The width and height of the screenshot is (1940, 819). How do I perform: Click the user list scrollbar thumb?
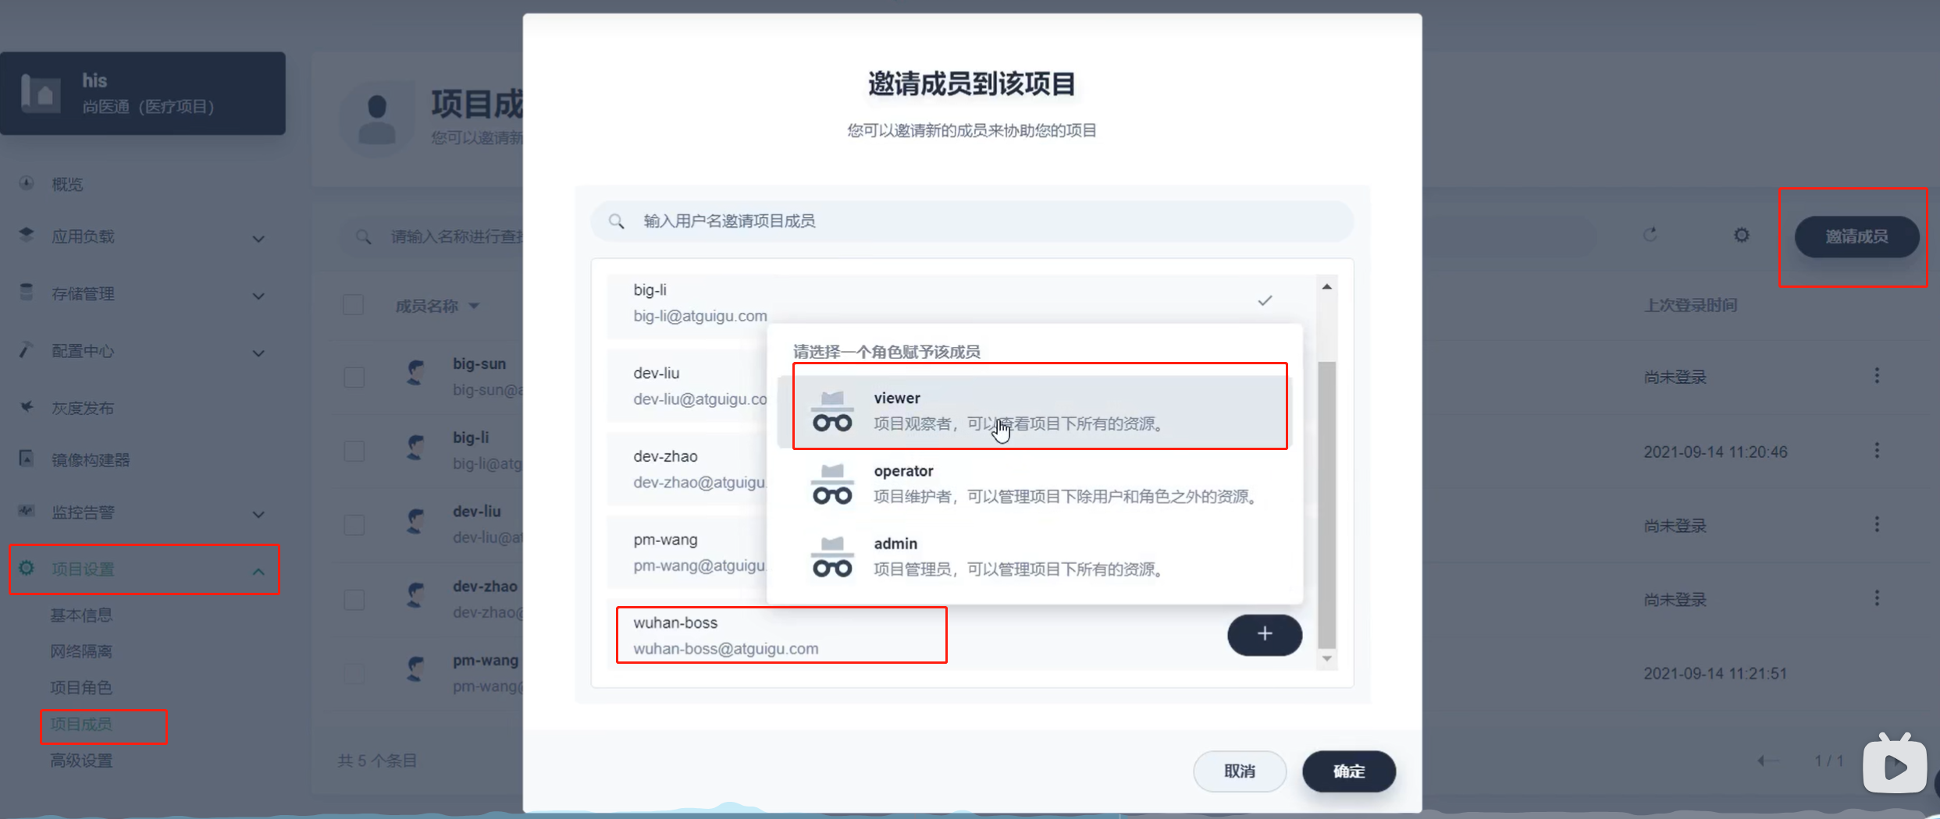point(1326,504)
